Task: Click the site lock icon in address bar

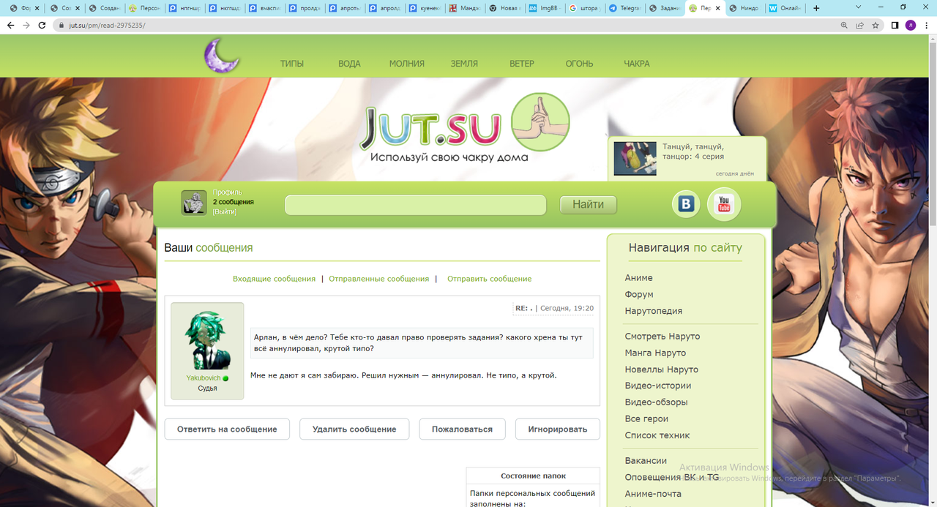Action: 61,25
